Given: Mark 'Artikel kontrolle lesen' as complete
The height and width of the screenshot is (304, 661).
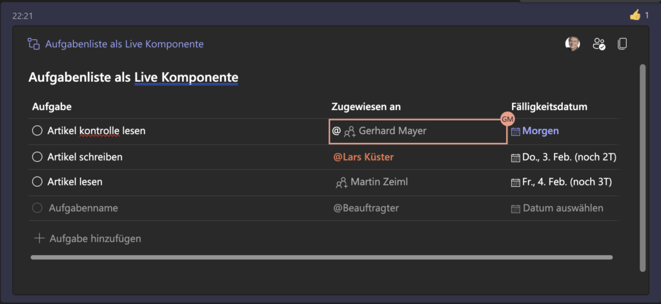Looking at the screenshot, I should [x=37, y=131].
